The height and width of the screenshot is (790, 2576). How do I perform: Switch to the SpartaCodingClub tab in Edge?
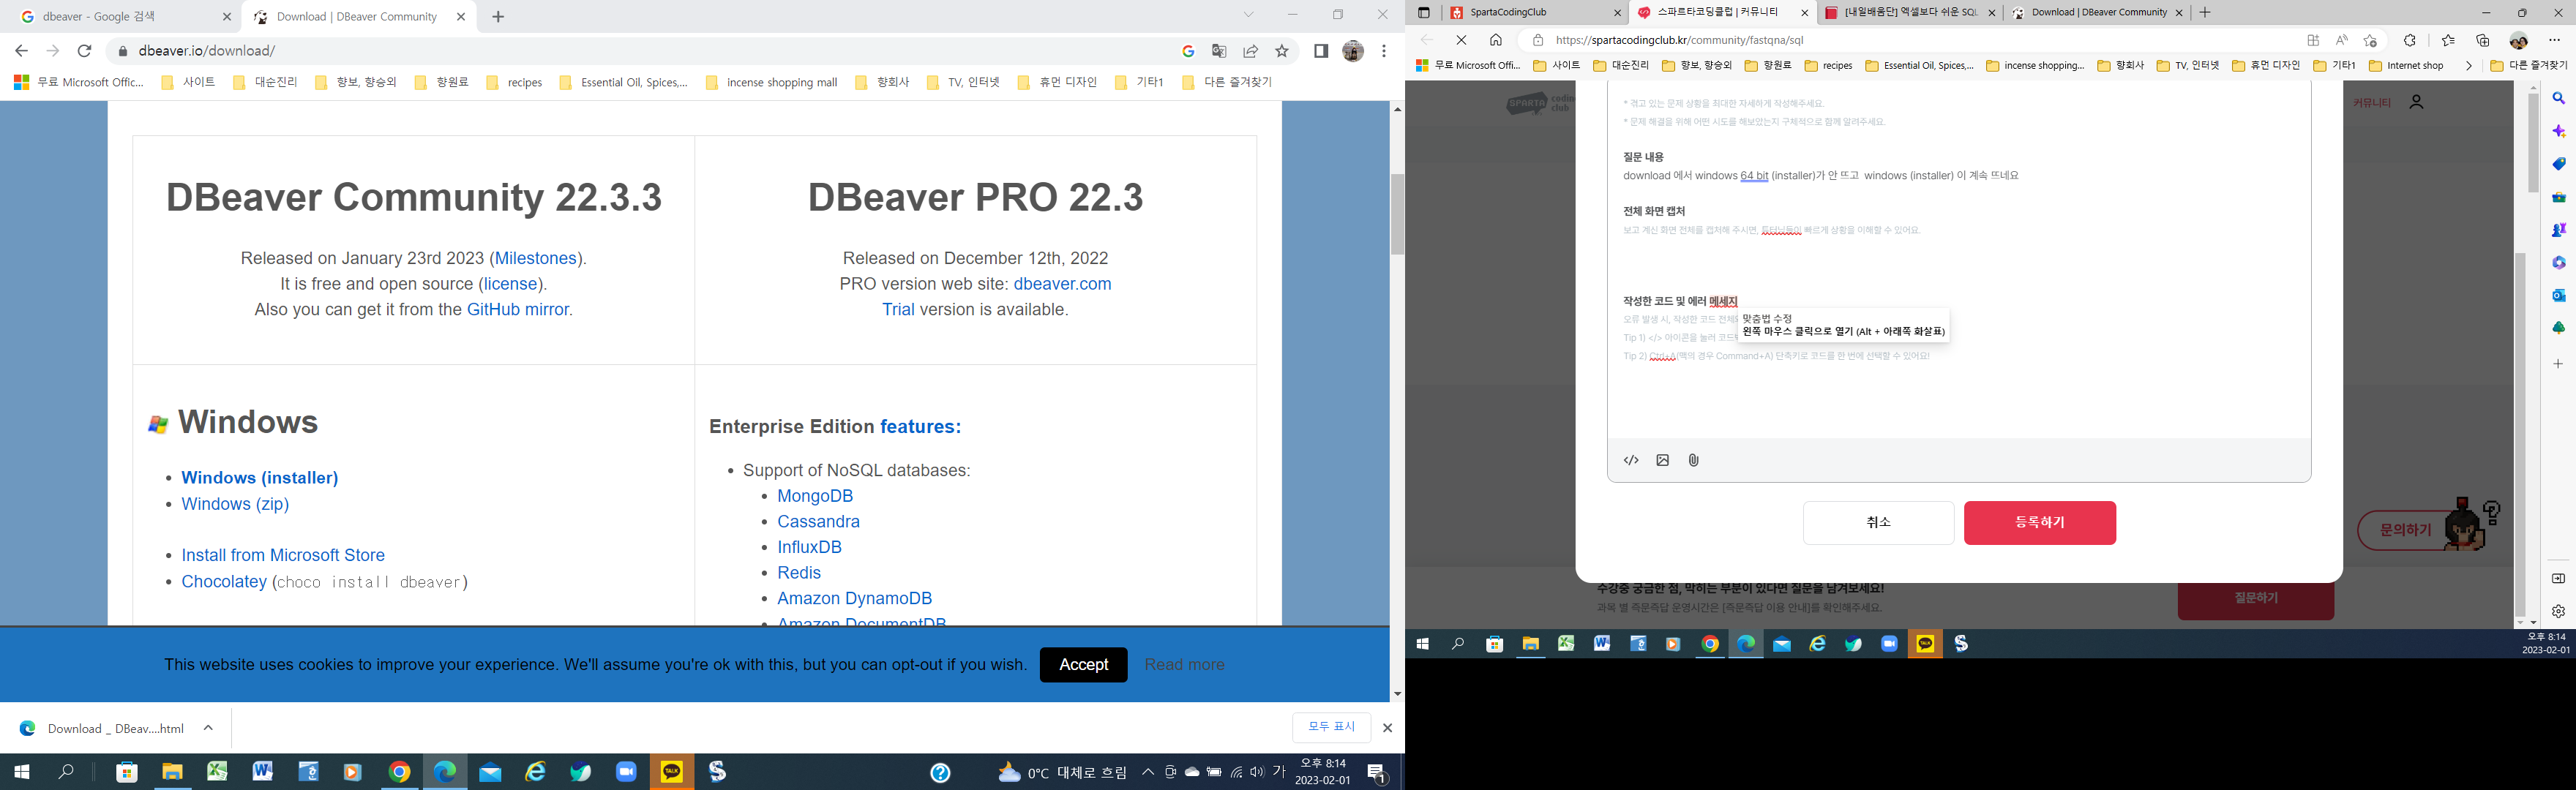[1535, 13]
